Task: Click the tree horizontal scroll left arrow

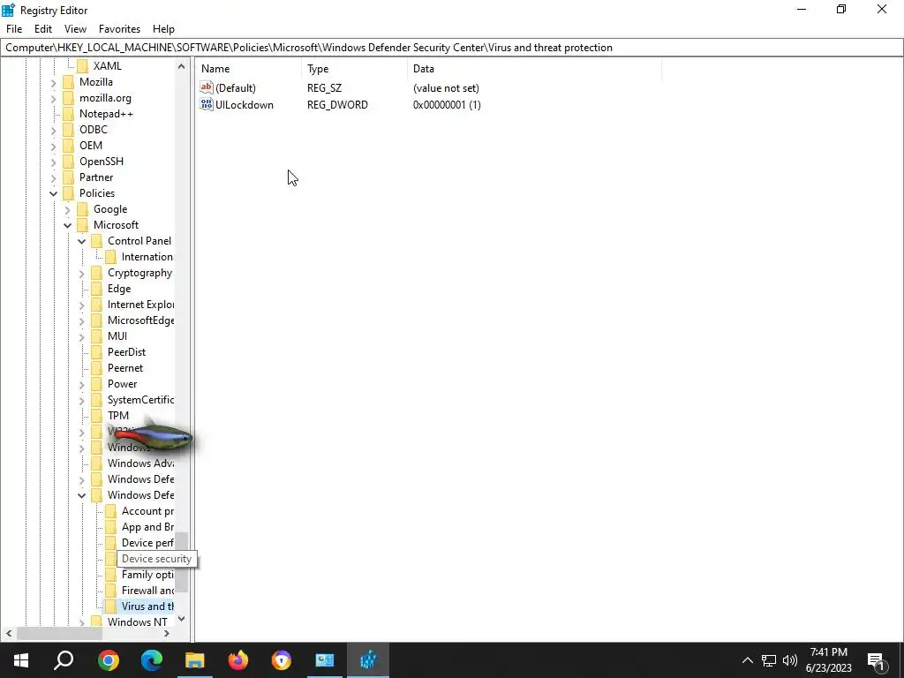Action: pos(9,634)
